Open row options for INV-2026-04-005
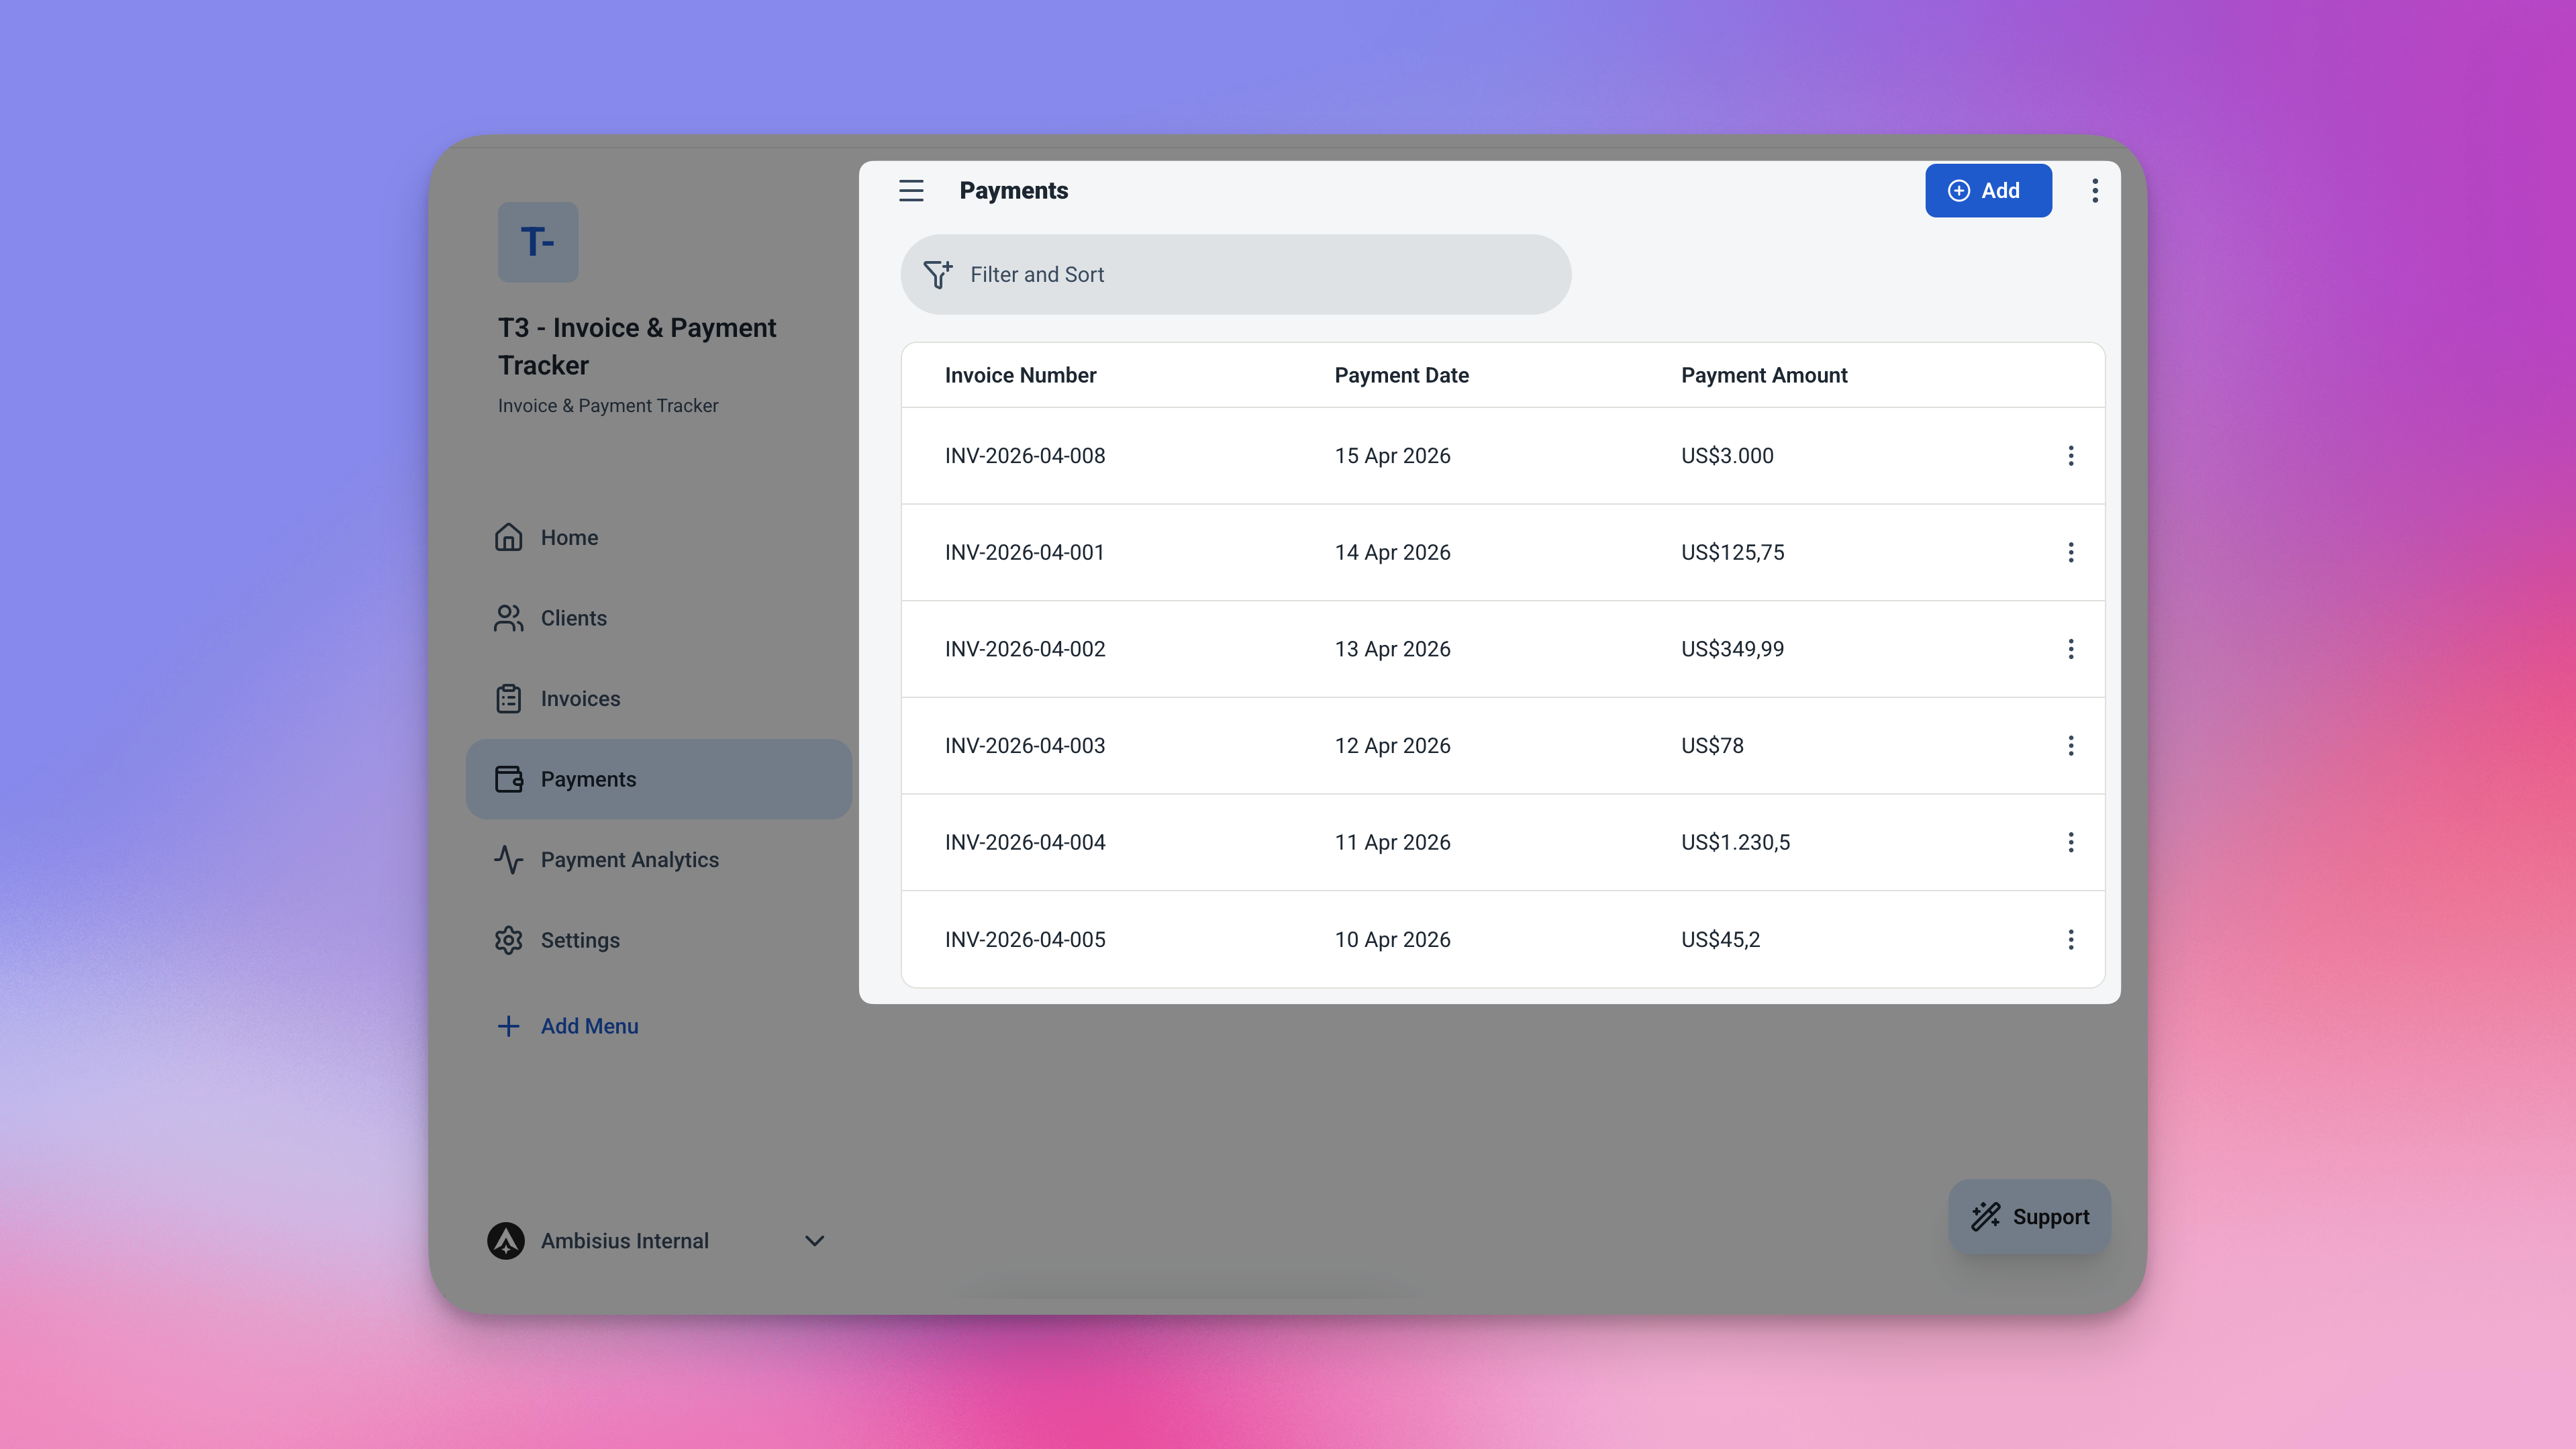The height and width of the screenshot is (1449, 2576). click(2070, 939)
